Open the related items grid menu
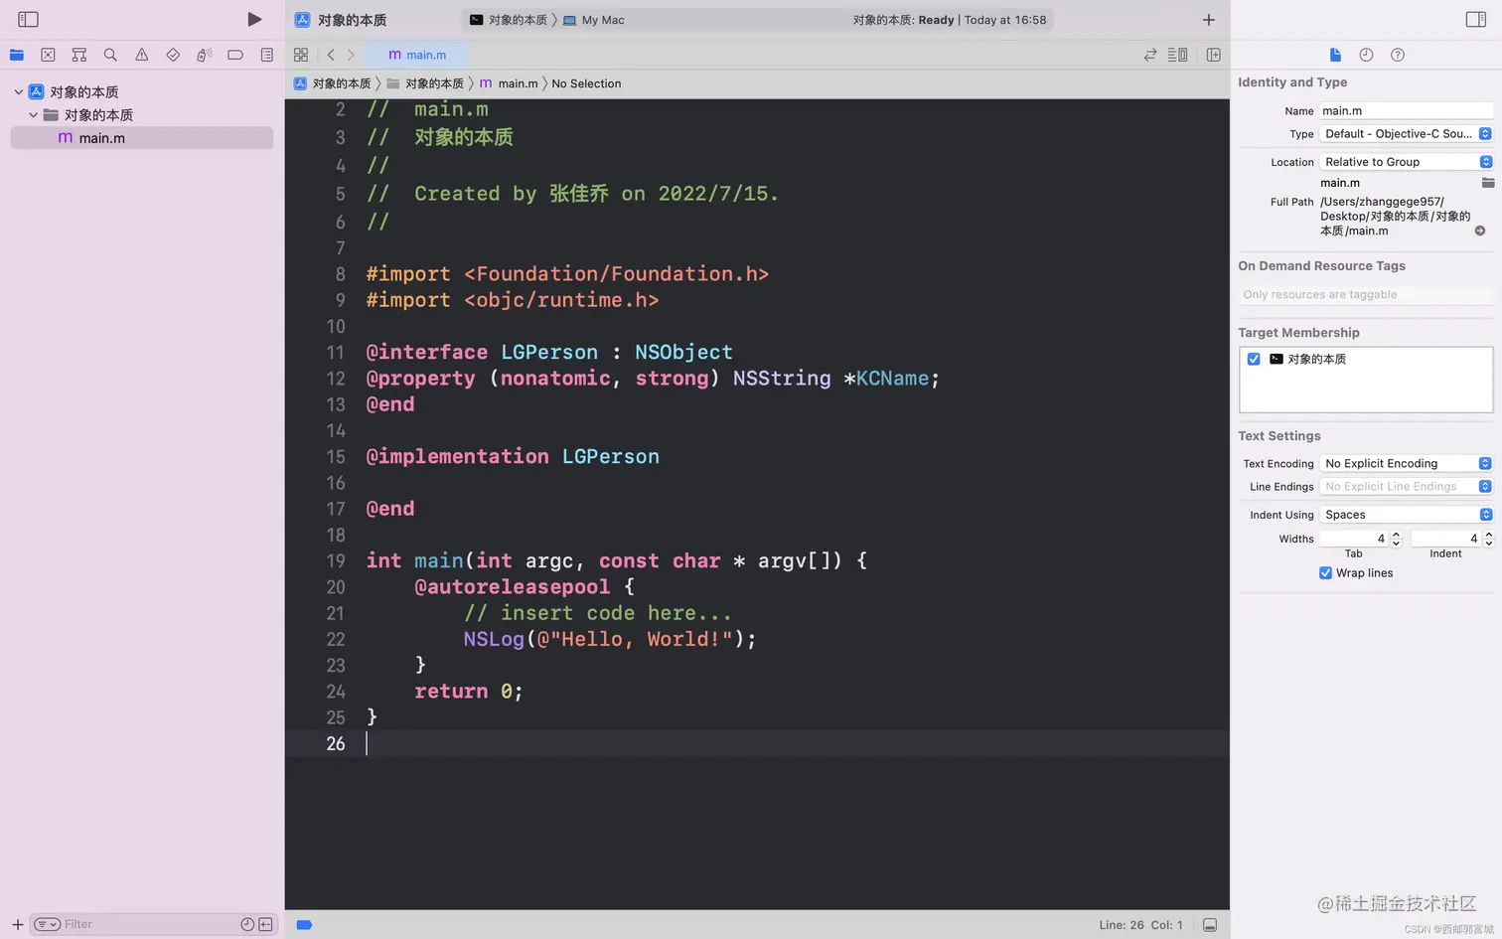 [x=301, y=55]
